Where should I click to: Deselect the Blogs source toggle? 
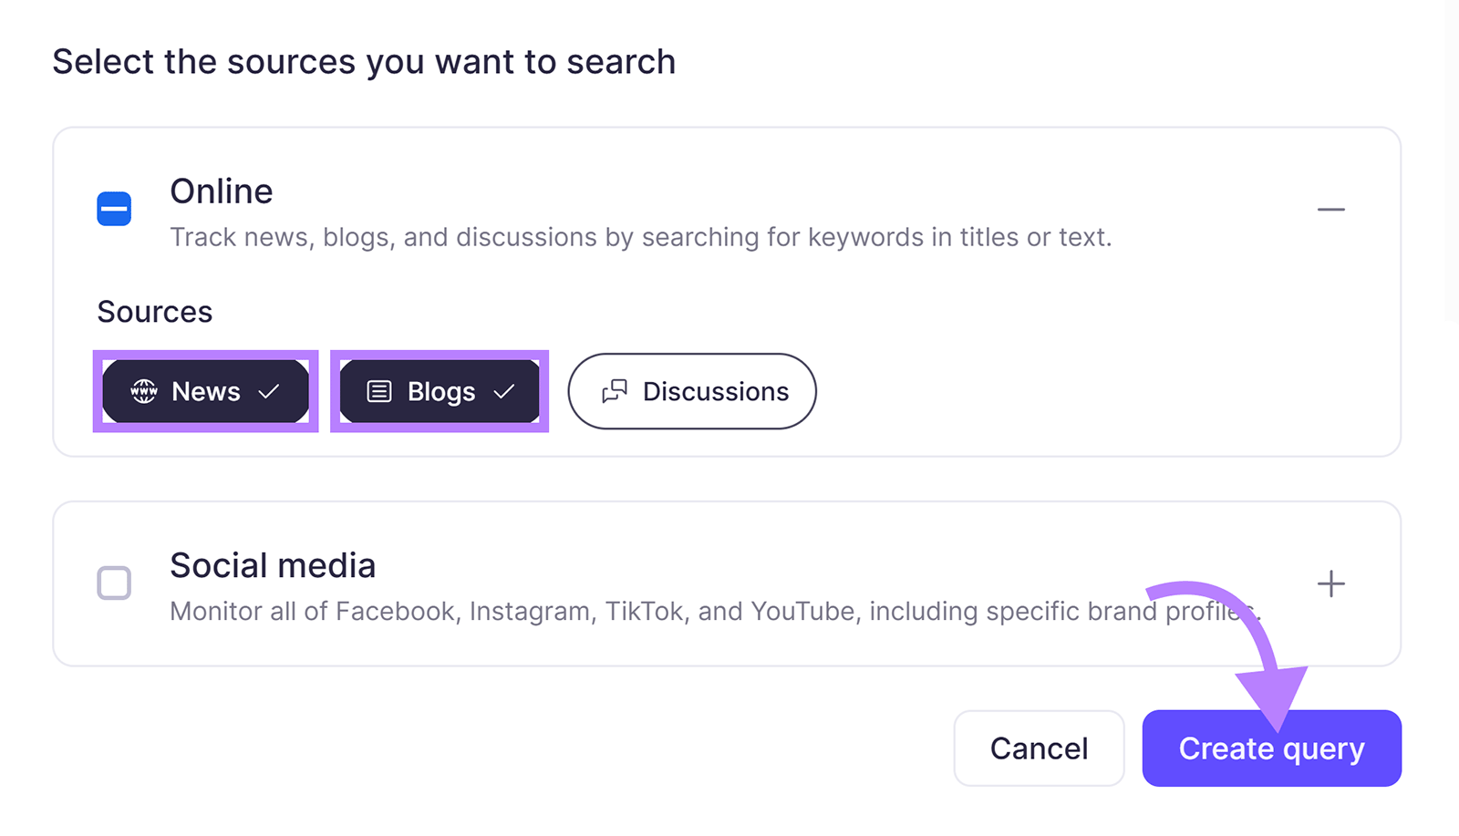pos(440,391)
